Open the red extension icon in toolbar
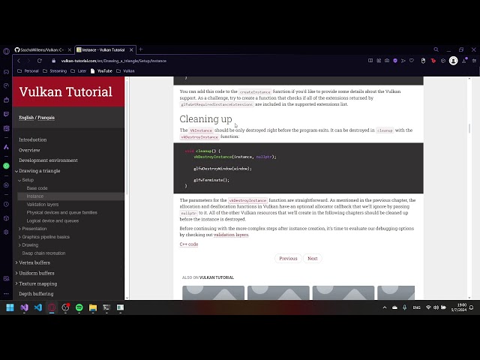Viewport: 480px width, 360px height. coord(433,61)
